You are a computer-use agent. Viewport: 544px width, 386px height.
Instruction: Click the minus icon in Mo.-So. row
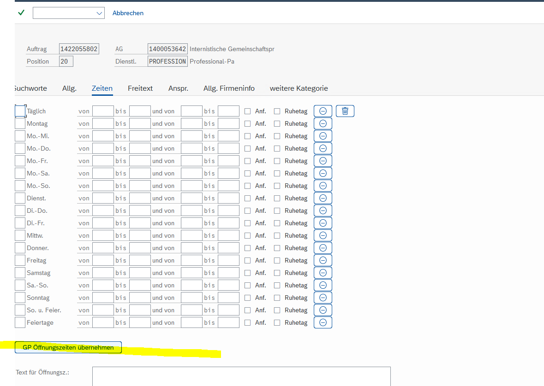click(323, 186)
